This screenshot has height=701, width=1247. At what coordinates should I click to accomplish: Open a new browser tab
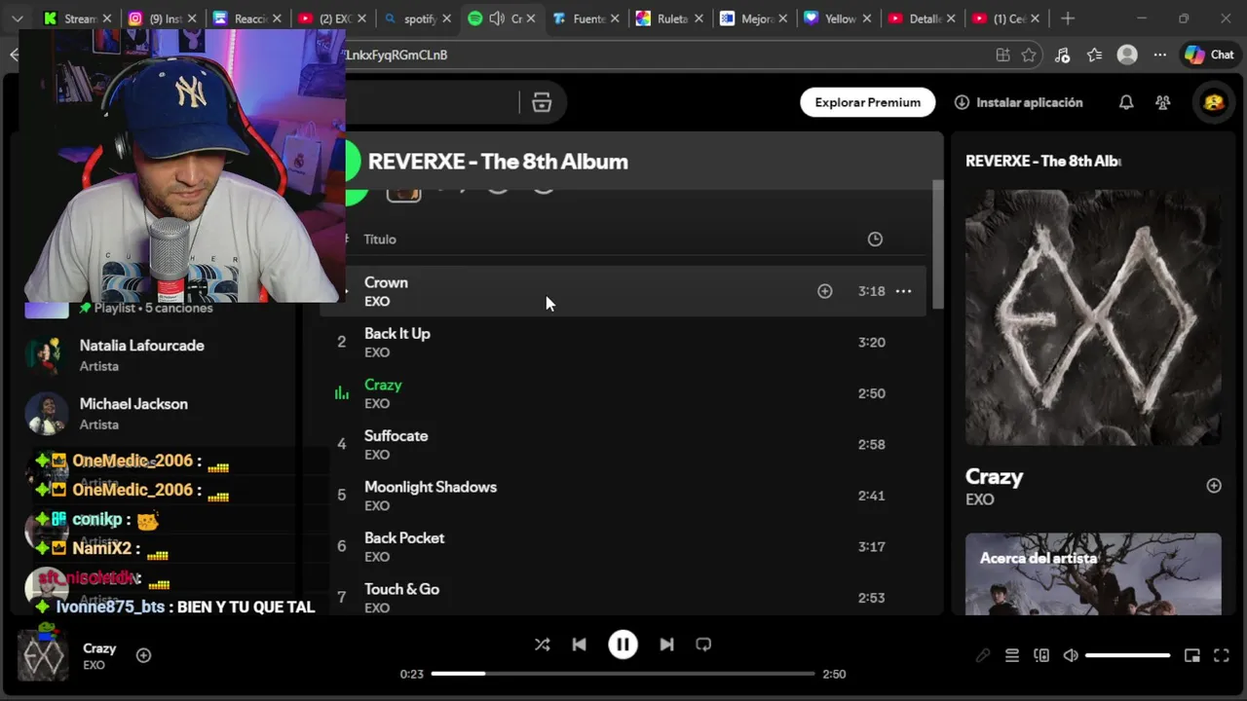pos(1068,18)
